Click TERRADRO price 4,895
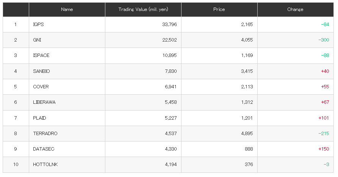Screen dimensions: 338x177 (247, 134)
